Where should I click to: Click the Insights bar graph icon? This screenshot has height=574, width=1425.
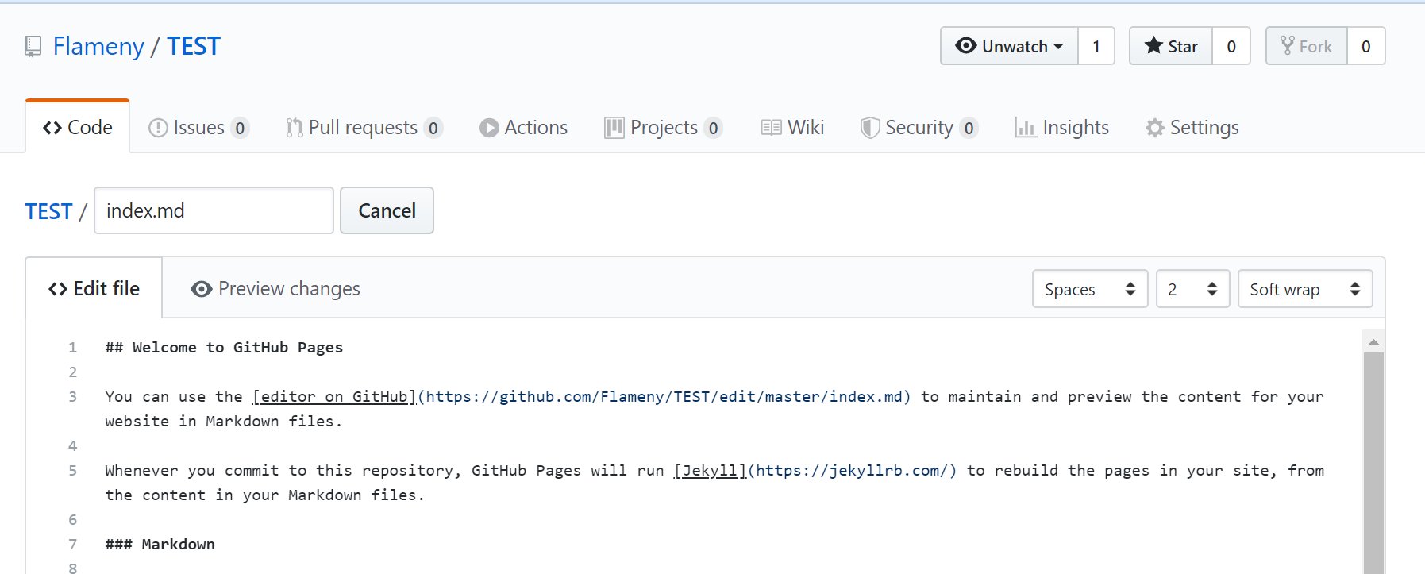click(x=1025, y=128)
